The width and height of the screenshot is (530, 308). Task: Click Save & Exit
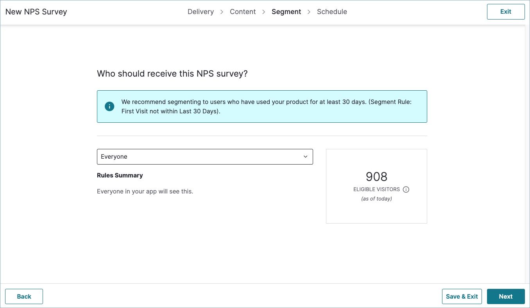pos(462,296)
